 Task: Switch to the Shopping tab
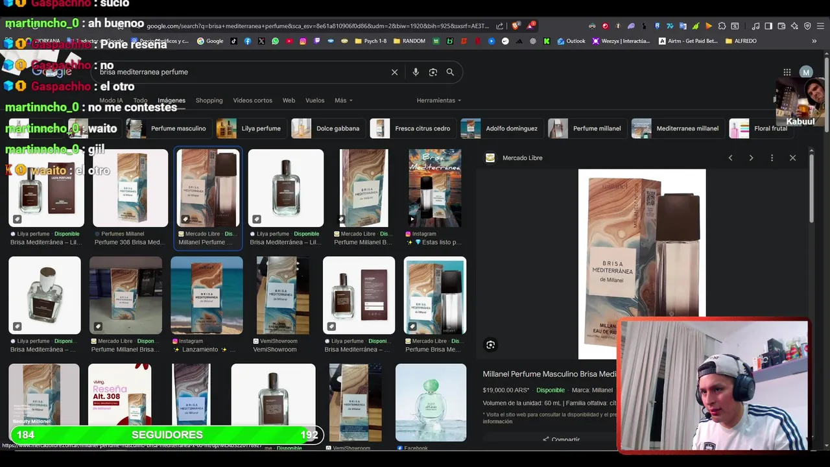point(209,101)
